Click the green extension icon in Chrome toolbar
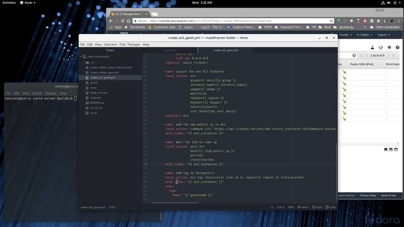The height and width of the screenshot is (227, 404). [x=338, y=21]
